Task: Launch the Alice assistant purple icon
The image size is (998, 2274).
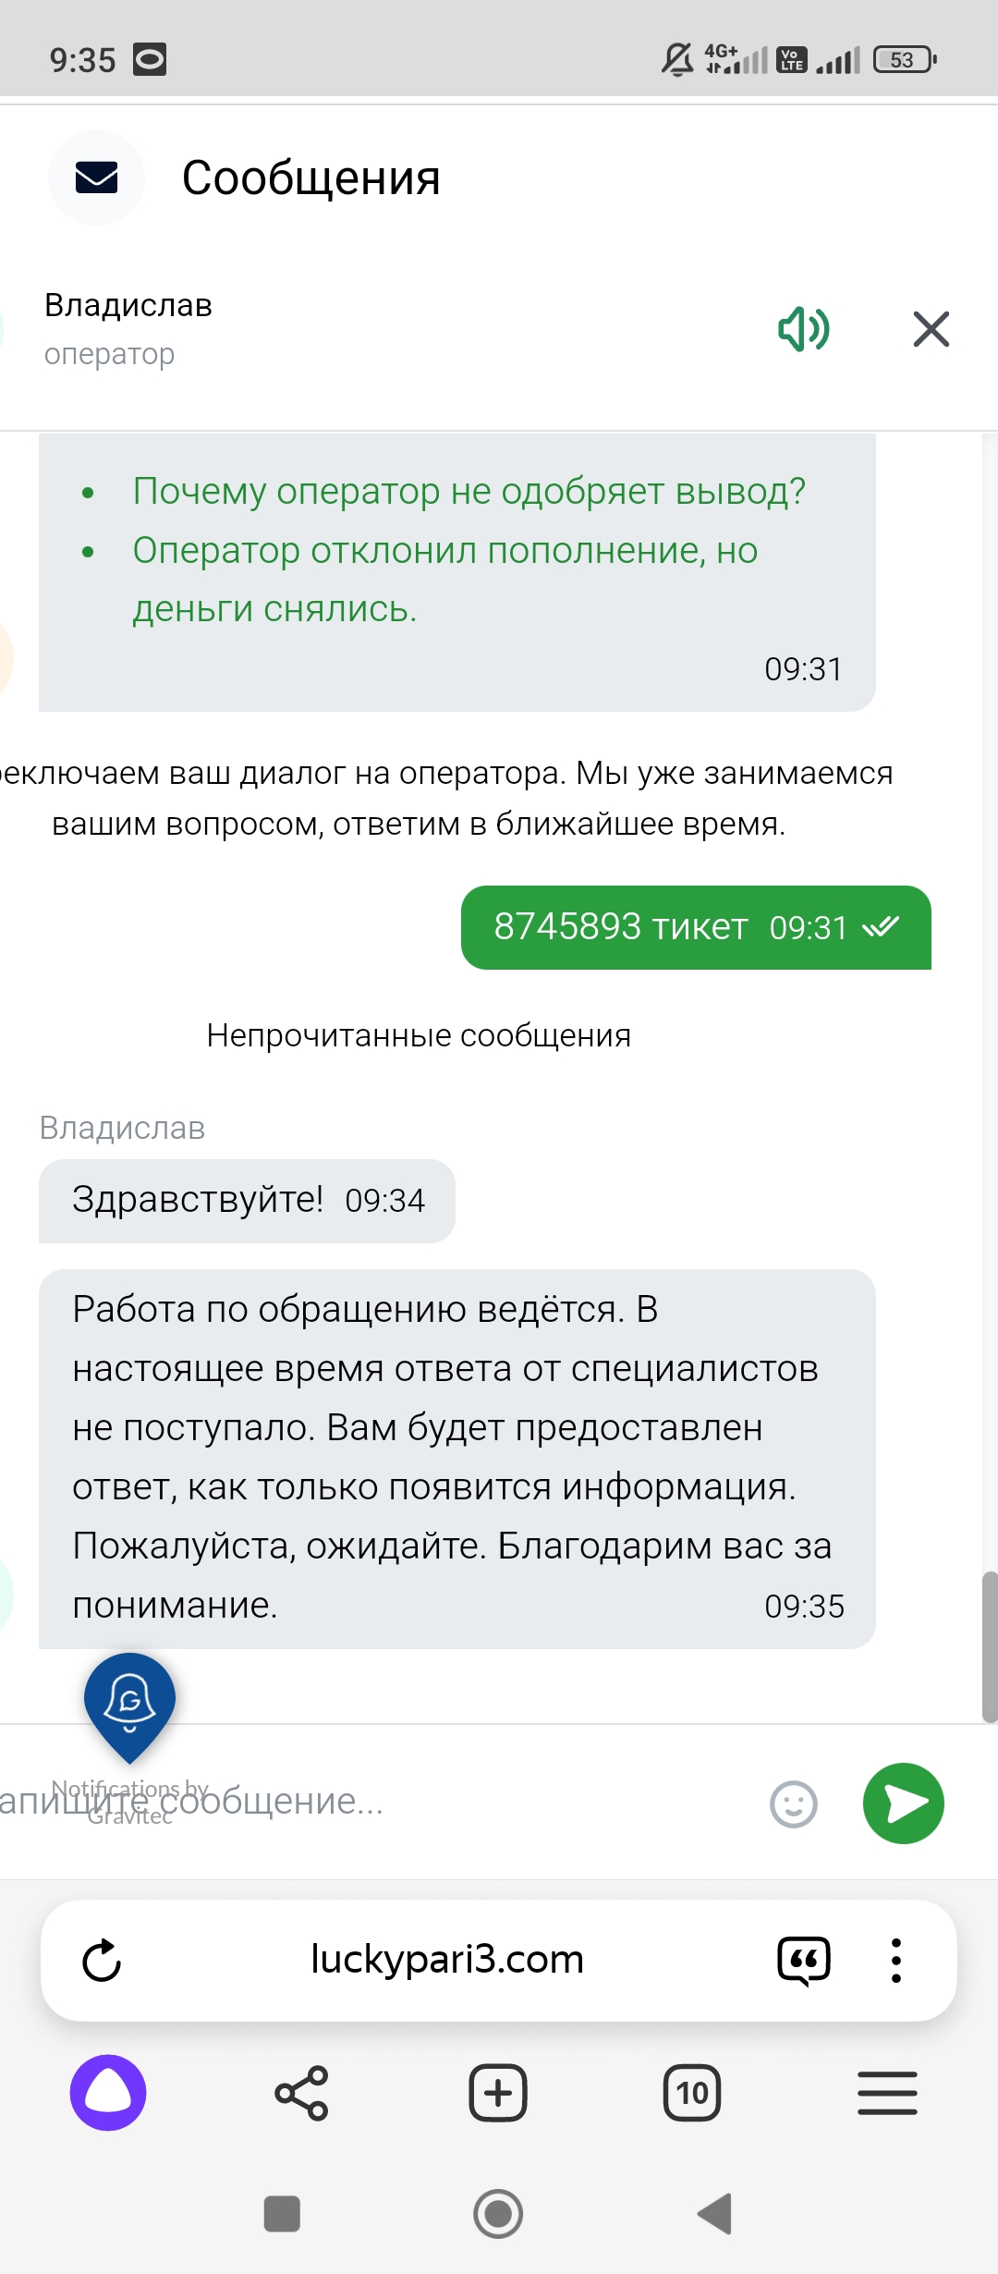Action: (x=108, y=2094)
